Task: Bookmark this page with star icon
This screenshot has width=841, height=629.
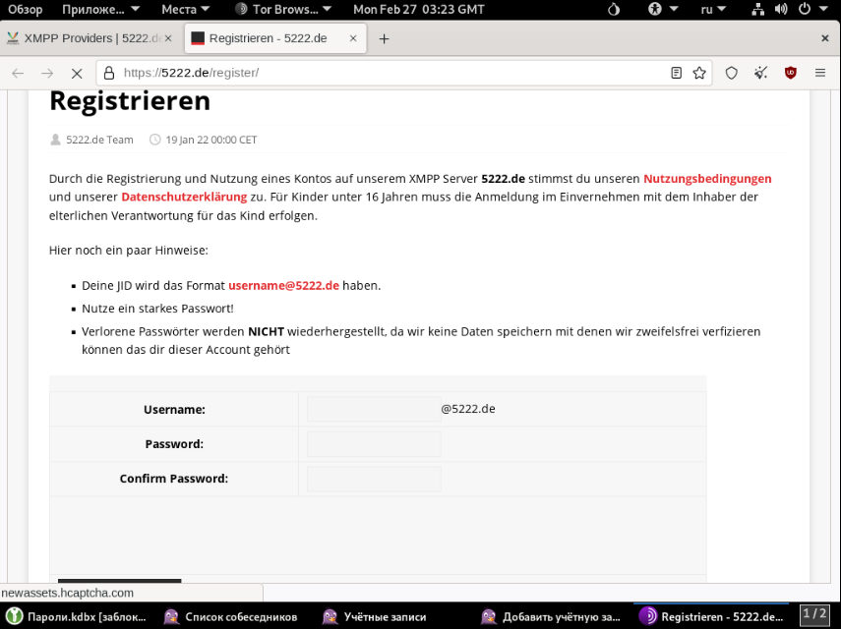Action: pos(699,73)
